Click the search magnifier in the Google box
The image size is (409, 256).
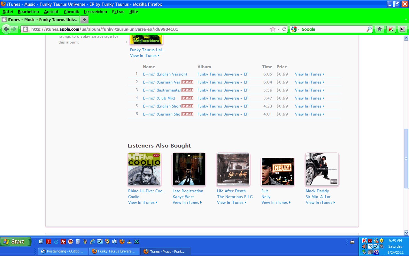pyautogui.click(x=369, y=29)
